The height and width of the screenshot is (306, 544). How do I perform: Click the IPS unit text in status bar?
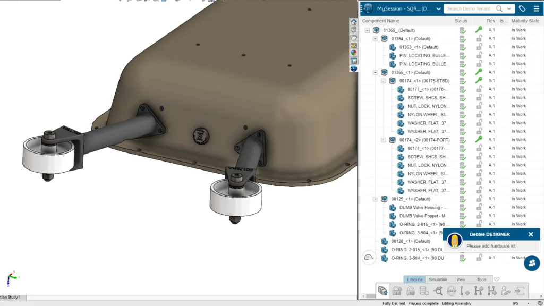coord(515,303)
